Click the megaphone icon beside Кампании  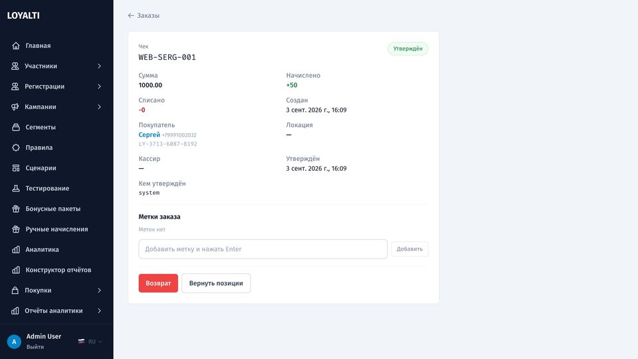(x=15, y=106)
